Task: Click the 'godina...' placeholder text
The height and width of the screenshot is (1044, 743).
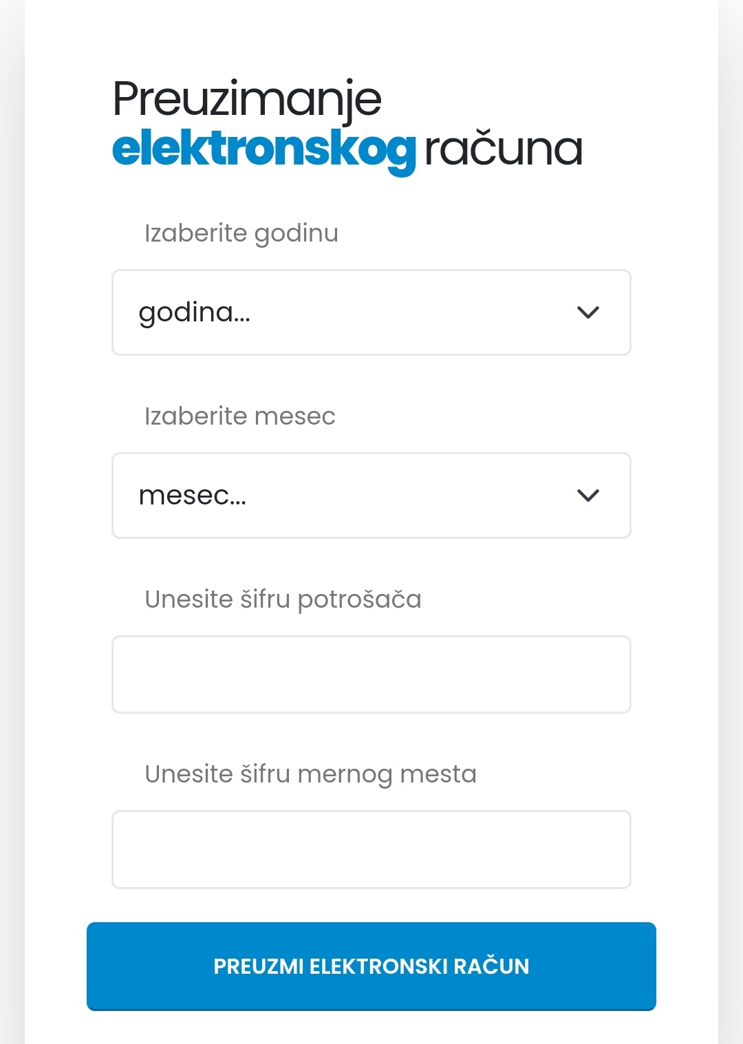Action: (x=195, y=312)
